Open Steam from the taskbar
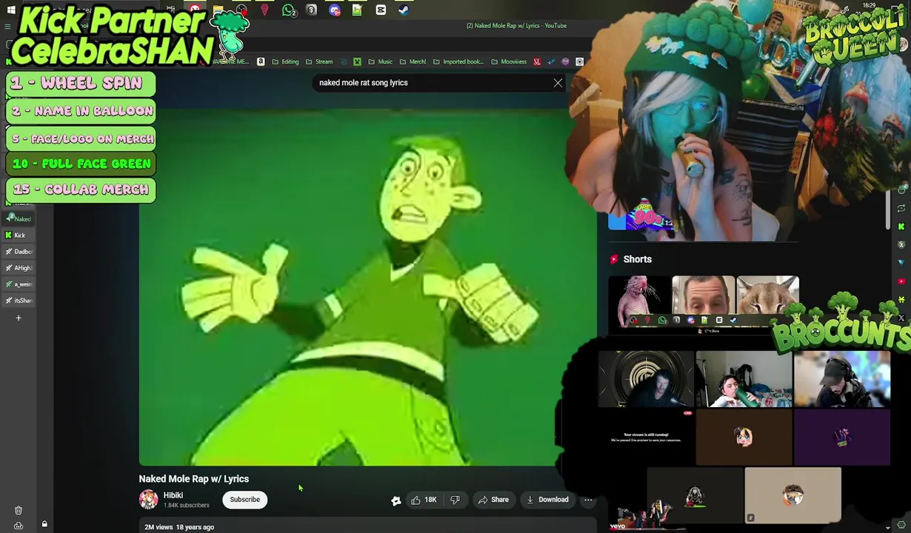This screenshot has height=533, width=911. 404,10
